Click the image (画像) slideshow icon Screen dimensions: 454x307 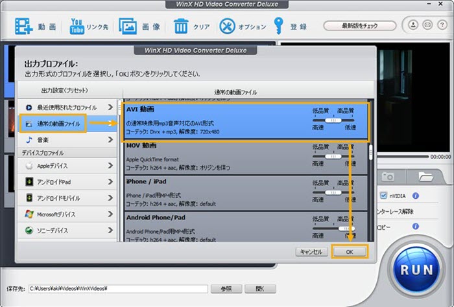coord(128,27)
